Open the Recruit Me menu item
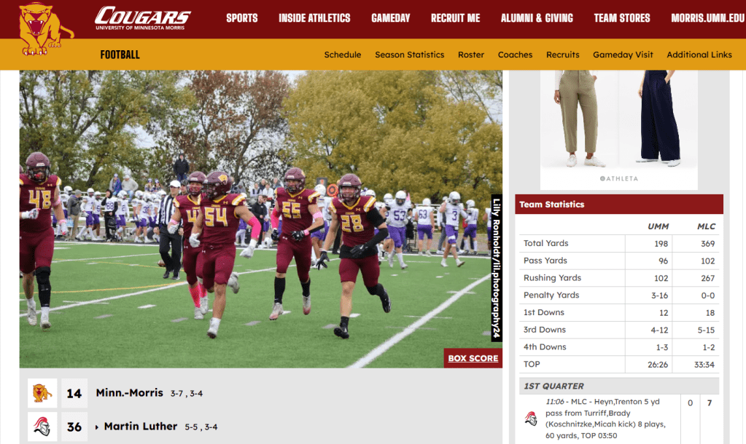Image resolution: width=746 pixels, height=444 pixels. pyautogui.click(x=455, y=18)
